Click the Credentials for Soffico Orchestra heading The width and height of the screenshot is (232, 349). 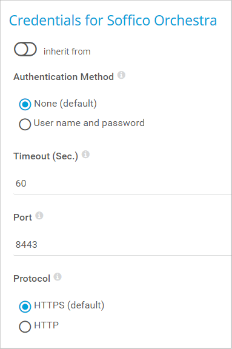113,21
